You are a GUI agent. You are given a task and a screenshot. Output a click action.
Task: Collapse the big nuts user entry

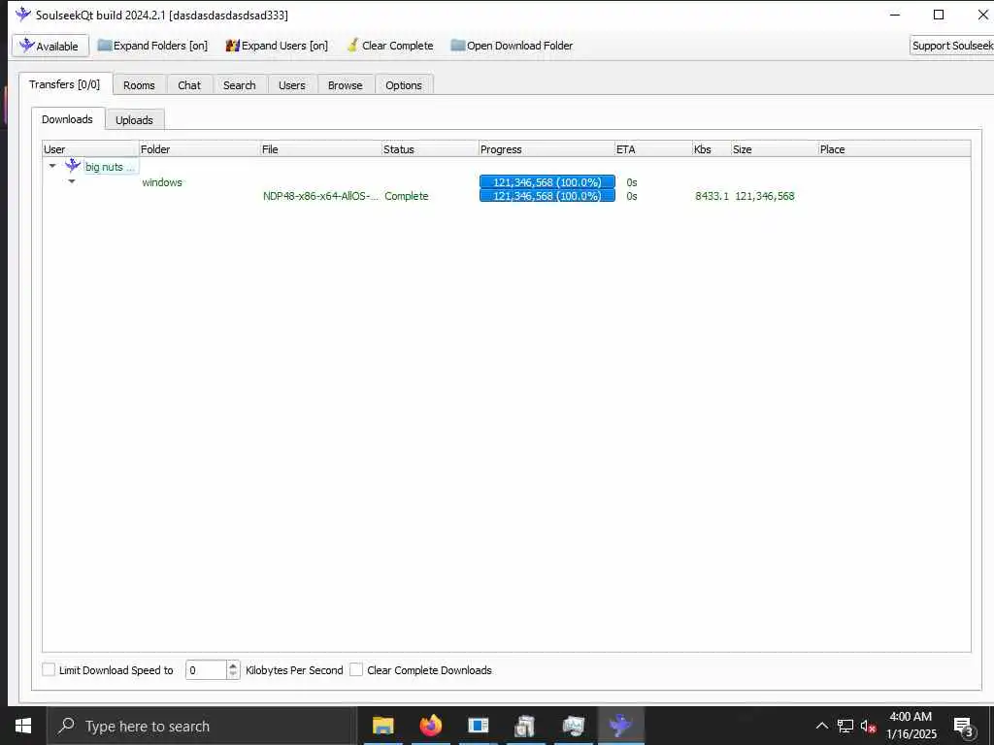[52, 166]
